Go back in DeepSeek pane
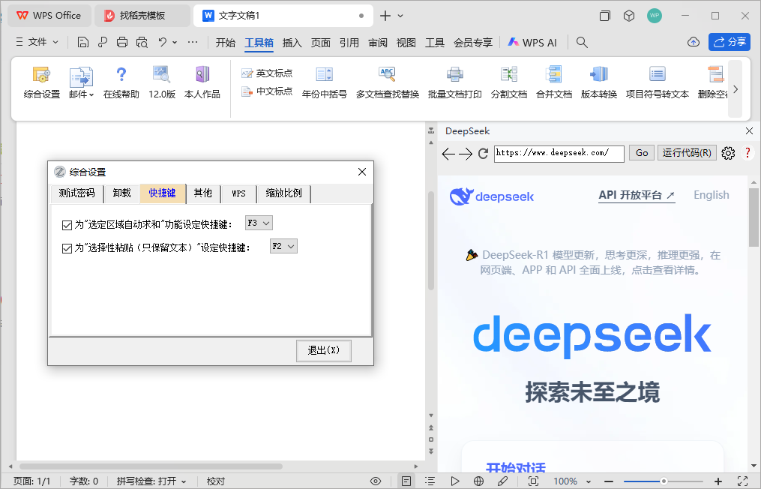The width and height of the screenshot is (761, 489). [448, 154]
